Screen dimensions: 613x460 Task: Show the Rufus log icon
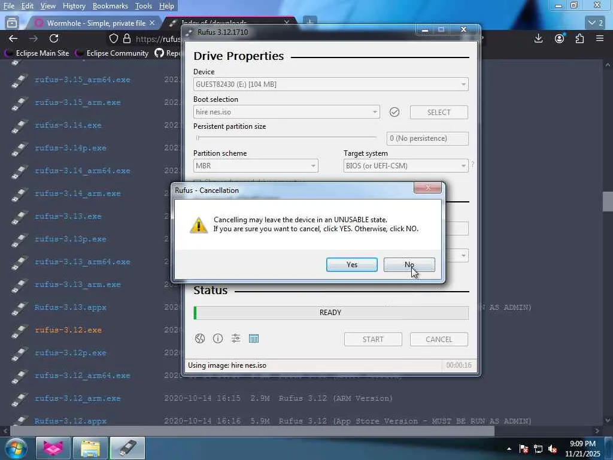point(254,338)
